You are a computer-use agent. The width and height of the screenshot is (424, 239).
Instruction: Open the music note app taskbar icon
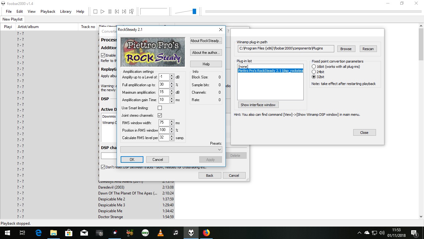pos(176,232)
